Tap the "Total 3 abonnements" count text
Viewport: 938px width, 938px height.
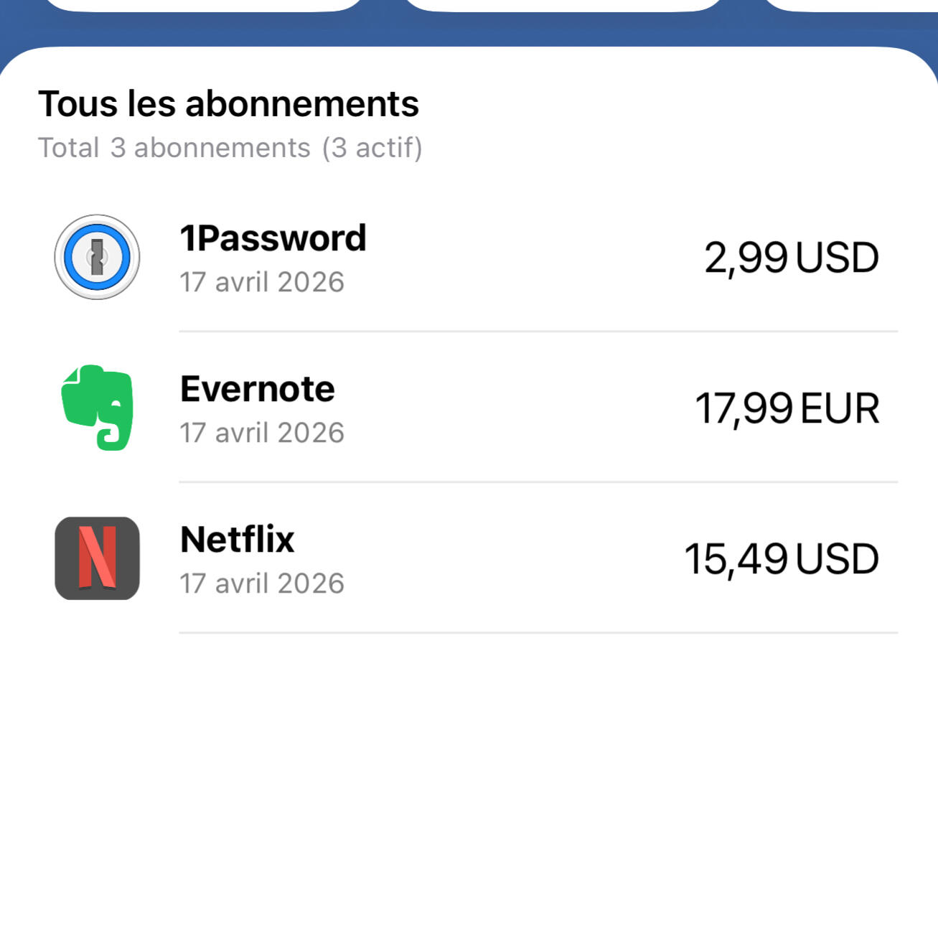(174, 148)
